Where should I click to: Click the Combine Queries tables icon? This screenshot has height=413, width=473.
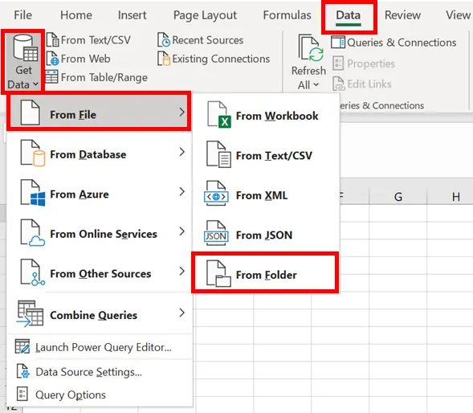click(x=30, y=313)
